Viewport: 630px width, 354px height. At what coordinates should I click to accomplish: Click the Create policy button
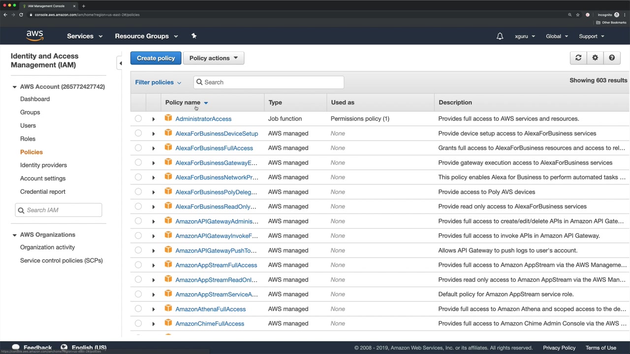156,58
